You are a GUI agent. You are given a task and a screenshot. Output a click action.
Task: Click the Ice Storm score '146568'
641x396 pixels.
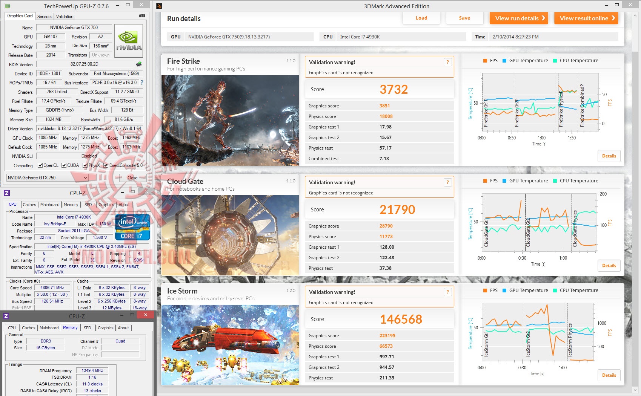[401, 319]
